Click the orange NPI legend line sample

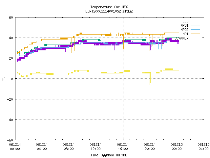(195, 34)
